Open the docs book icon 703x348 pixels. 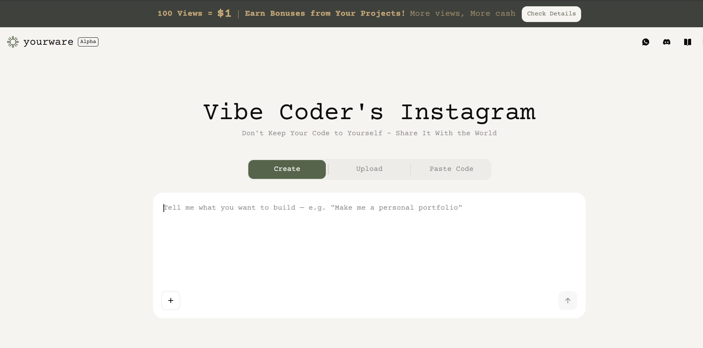[x=687, y=42]
